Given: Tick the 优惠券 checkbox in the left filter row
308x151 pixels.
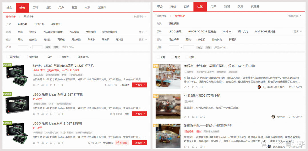Looking at the screenshot, I should click(x=59, y=57).
